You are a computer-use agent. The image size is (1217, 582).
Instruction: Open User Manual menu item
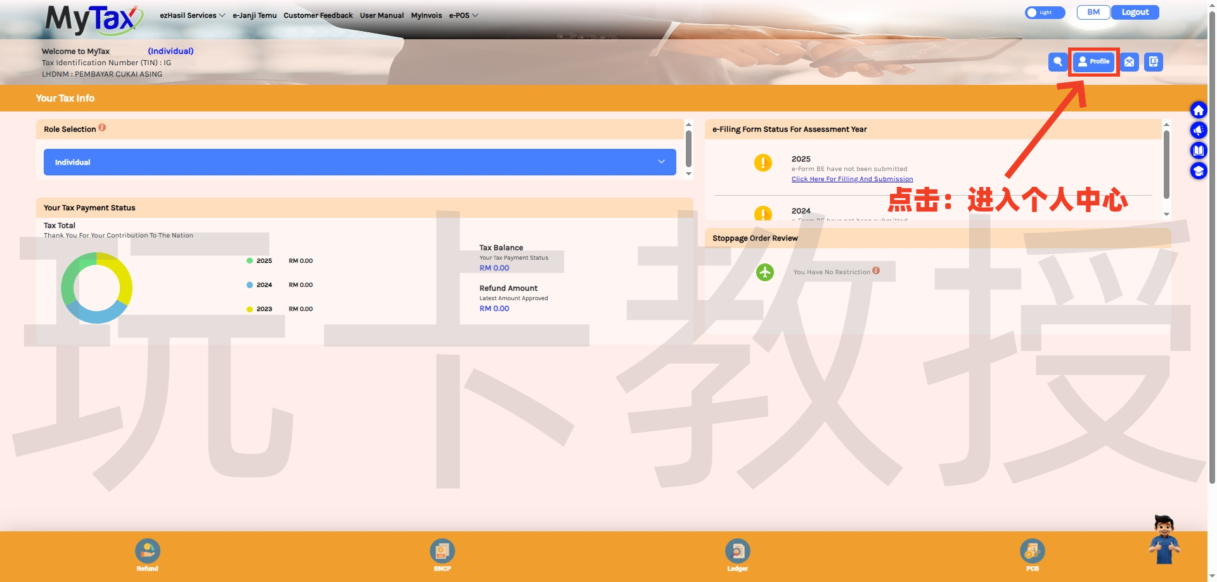click(382, 15)
